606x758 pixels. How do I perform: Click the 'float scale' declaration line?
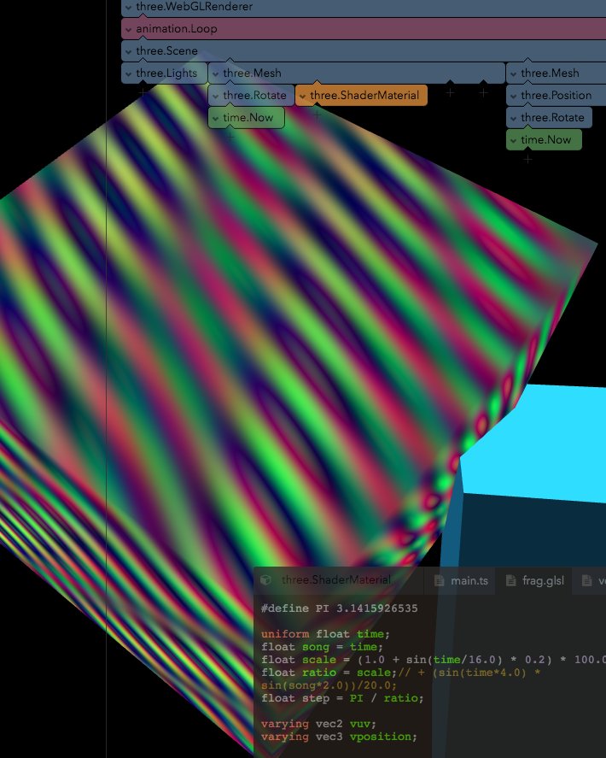click(433, 660)
